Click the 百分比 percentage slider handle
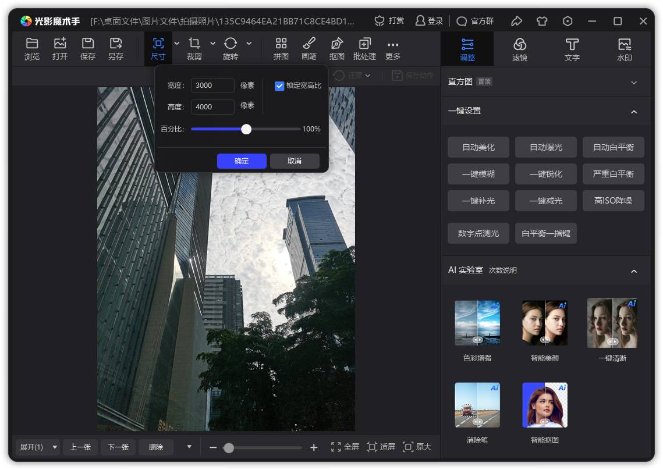This screenshot has width=663, height=470. [x=246, y=129]
